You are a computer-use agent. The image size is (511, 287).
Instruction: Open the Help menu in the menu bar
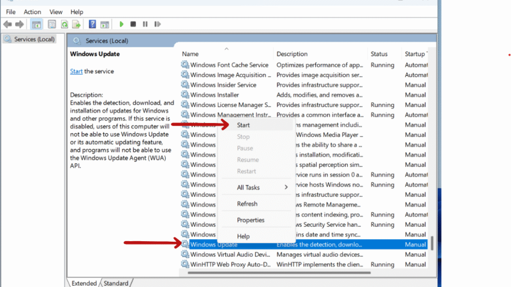click(77, 12)
